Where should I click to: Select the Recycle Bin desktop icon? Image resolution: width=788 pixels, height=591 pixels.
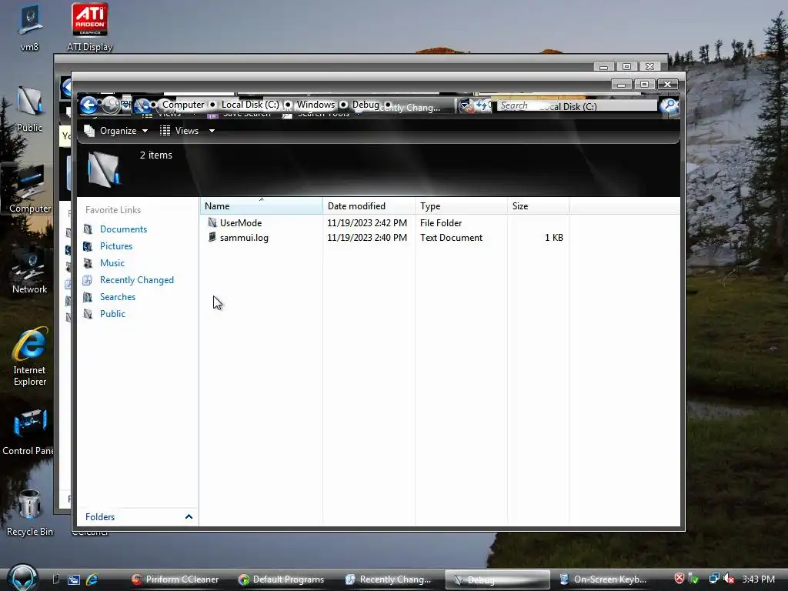click(30, 513)
